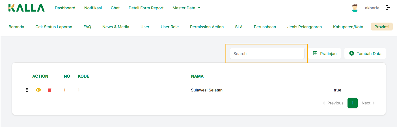Click the KALLA logo
Image resolution: width=397 pixels, height=127 pixels.
[x=26, y=8]
